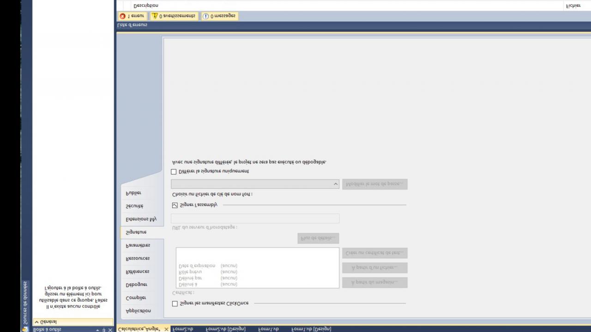Switch to the Form1.vb [Design] tab
The width and height of the screenshot is (591, 332).
tap(311, 329)
